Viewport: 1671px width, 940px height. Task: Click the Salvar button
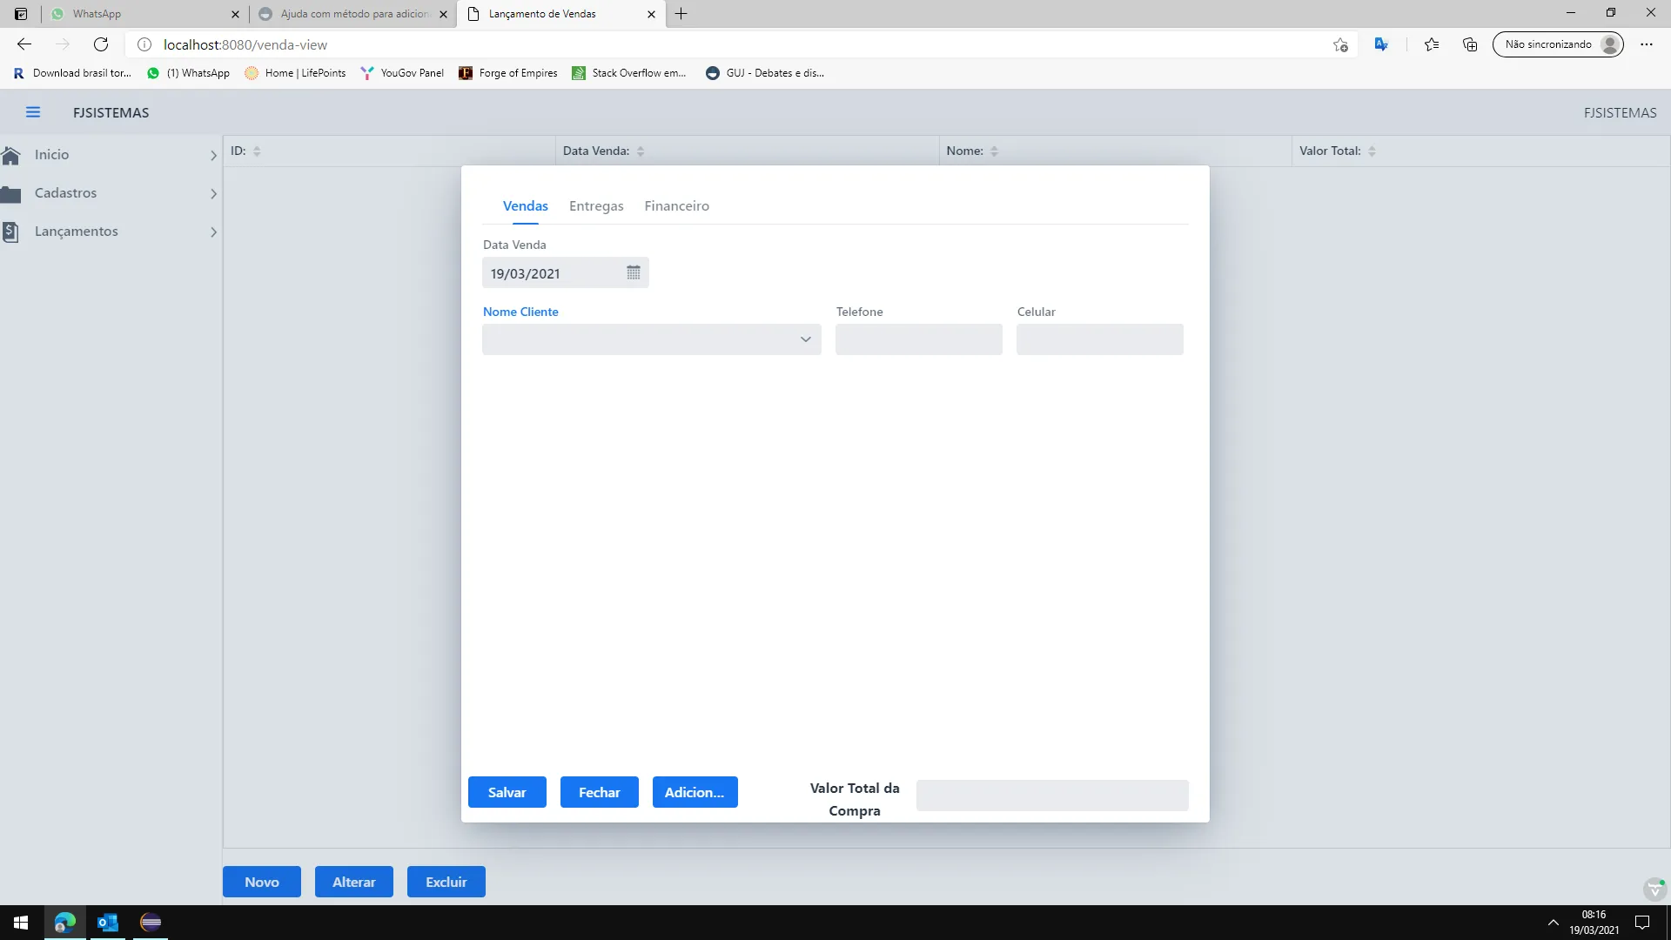click(x=507, y=792)
